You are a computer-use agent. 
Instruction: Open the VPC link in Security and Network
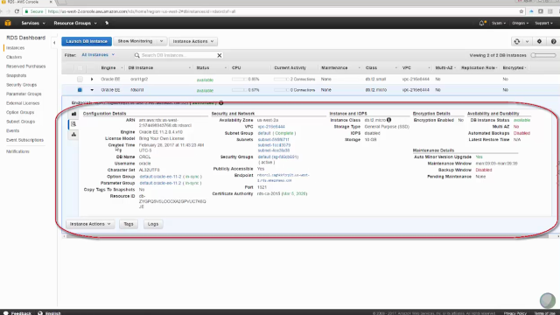click(271, 127)
